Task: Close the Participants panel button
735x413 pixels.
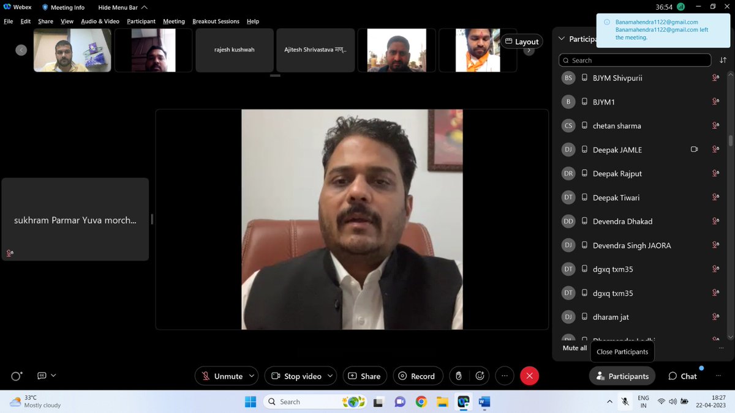Action: tap(622, 376)
